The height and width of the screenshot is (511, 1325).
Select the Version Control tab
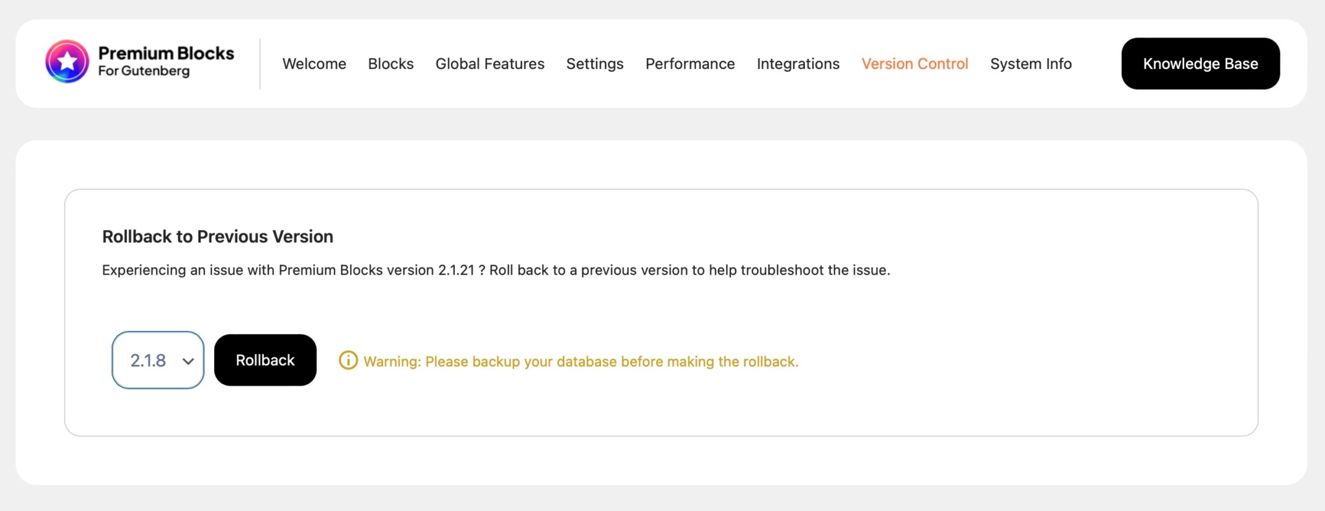pos(915,64)
